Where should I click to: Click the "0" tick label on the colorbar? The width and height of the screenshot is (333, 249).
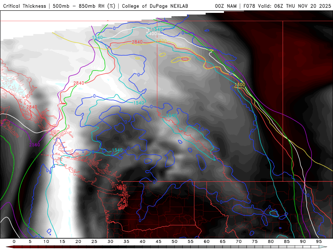click(x=14, y=242)
